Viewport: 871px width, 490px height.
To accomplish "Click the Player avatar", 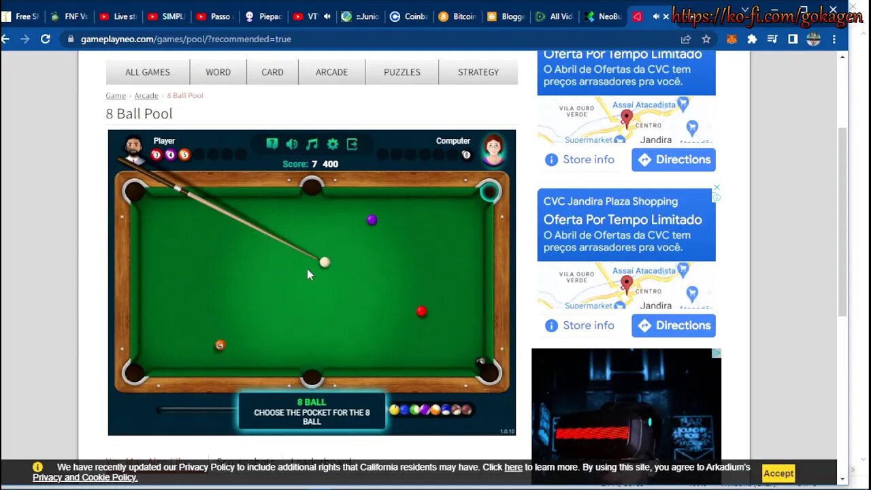I will pyautogui.click(x=134, y=149).
